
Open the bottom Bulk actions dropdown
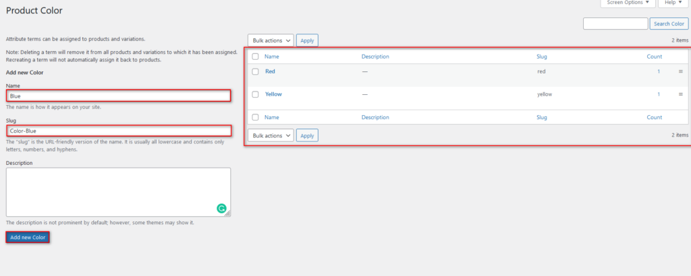point(271,135)
